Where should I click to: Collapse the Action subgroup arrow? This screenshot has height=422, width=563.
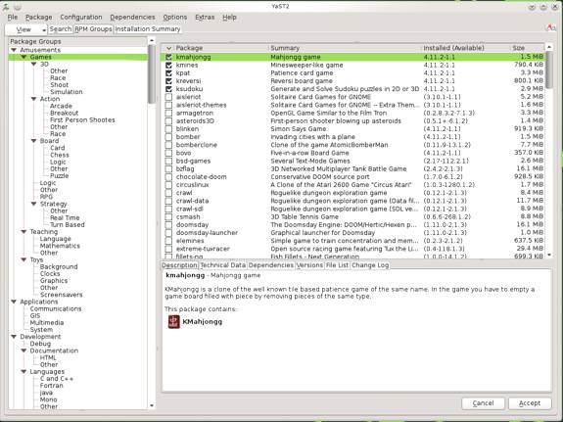click(33, 99)
